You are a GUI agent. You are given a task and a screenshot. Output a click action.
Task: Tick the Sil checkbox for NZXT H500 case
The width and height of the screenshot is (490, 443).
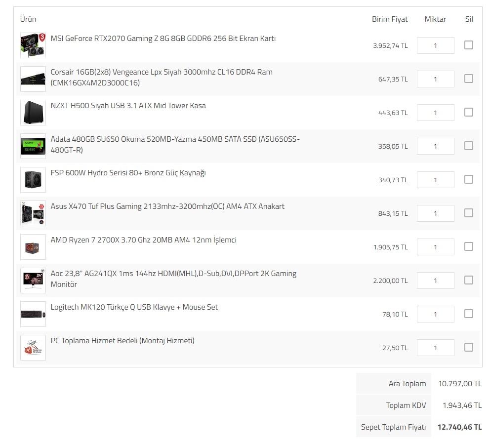pyautogui.click(x=469, y=112)
